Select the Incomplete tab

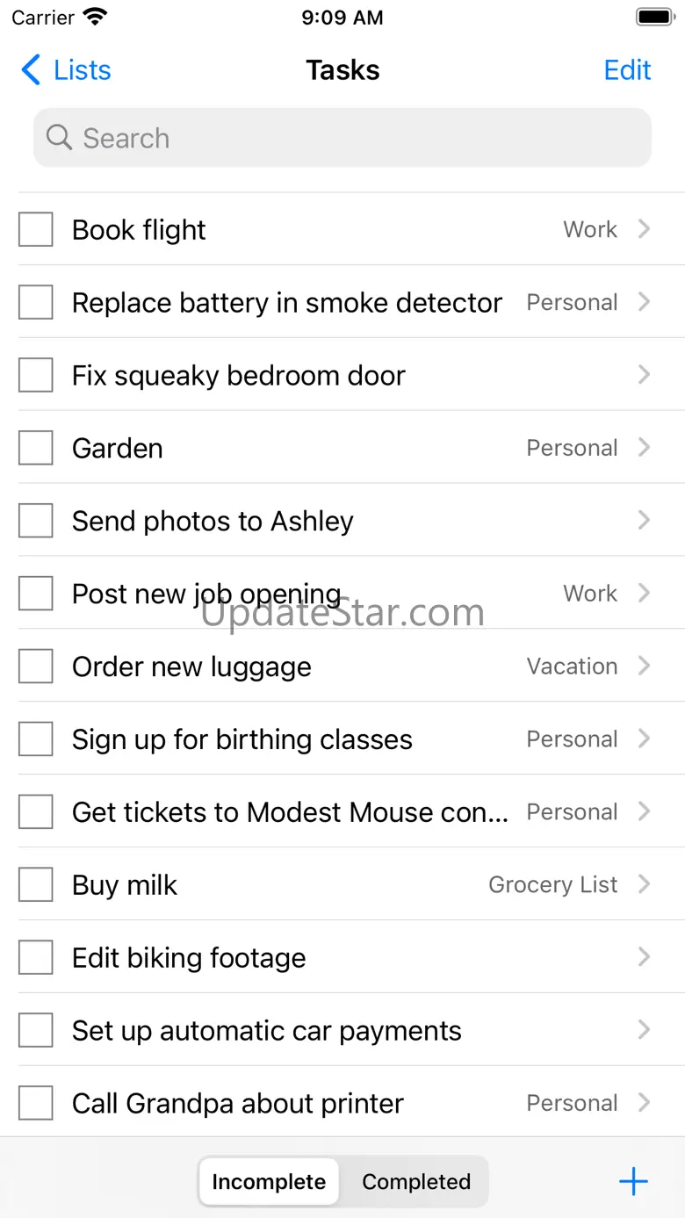pyautogui.click(x=269, y=1182)
